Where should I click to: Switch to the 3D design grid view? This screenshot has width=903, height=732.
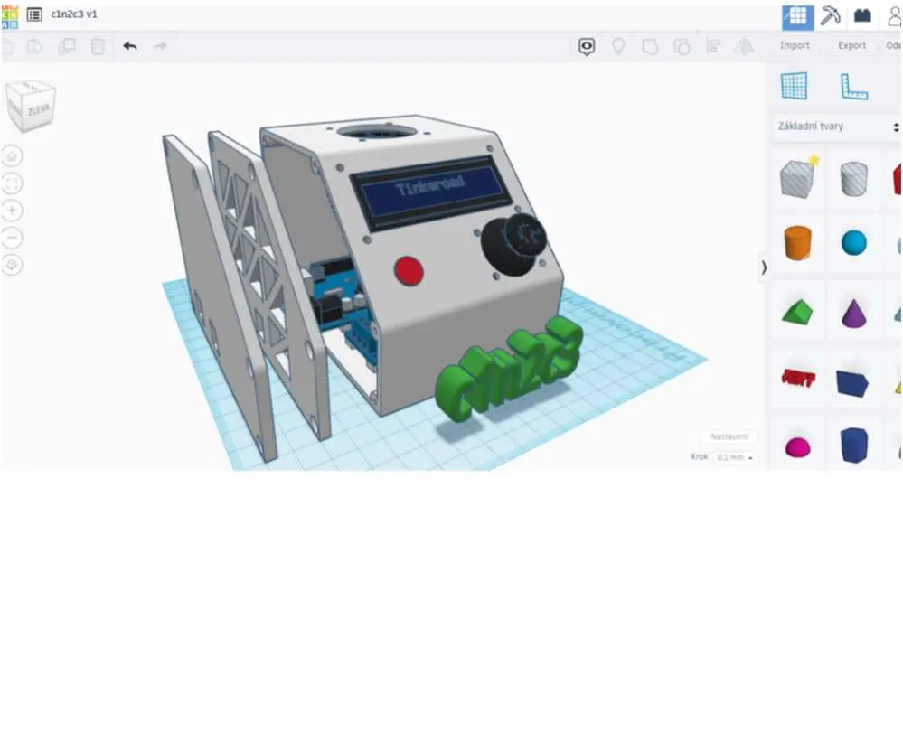pos(797,16)
